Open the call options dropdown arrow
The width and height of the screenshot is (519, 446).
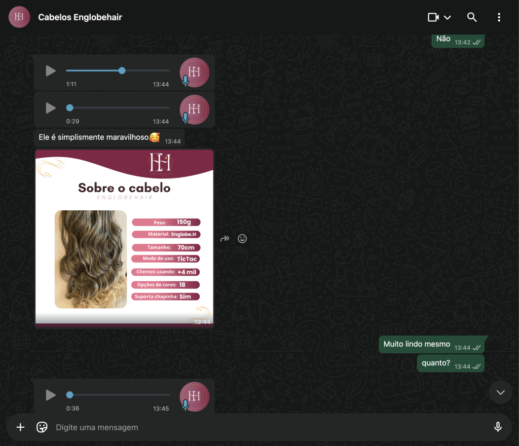click(x=448, y=17)
